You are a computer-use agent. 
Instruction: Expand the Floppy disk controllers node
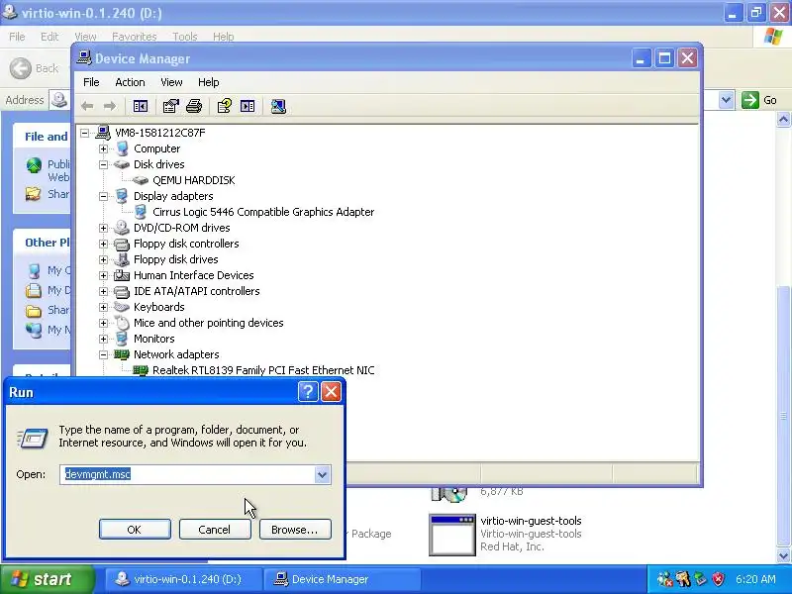tap(104, 244)
